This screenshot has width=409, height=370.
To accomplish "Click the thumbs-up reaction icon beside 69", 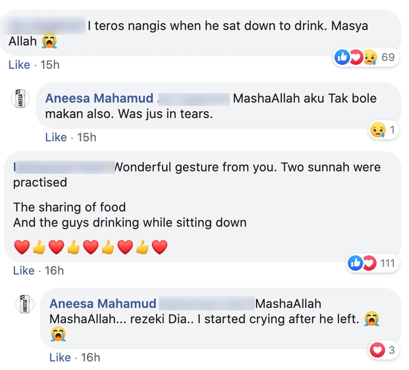I will [x=342, y=57].
